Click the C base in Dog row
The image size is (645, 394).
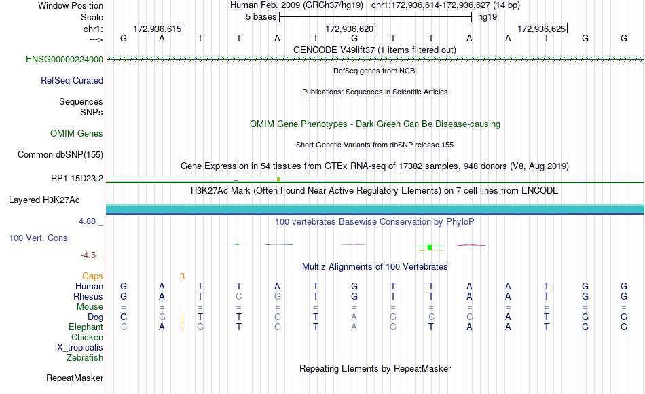[x=431, y=317]
